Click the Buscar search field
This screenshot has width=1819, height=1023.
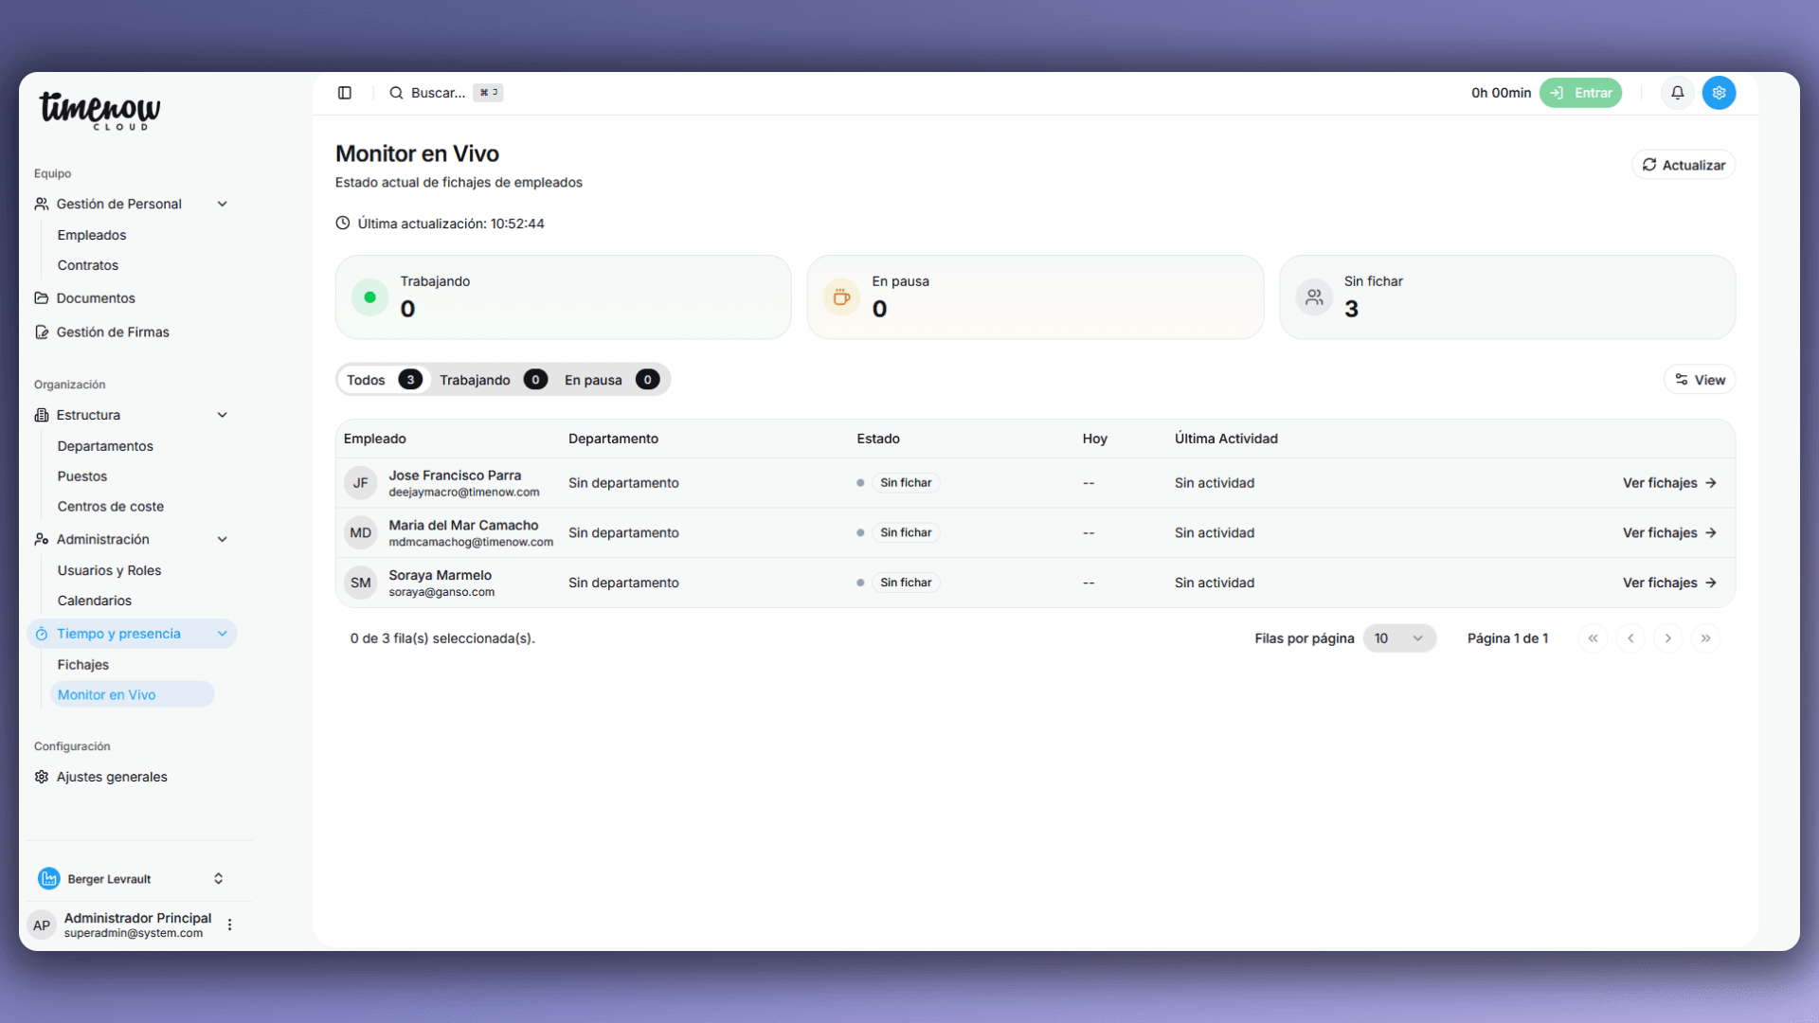point(438,93)
